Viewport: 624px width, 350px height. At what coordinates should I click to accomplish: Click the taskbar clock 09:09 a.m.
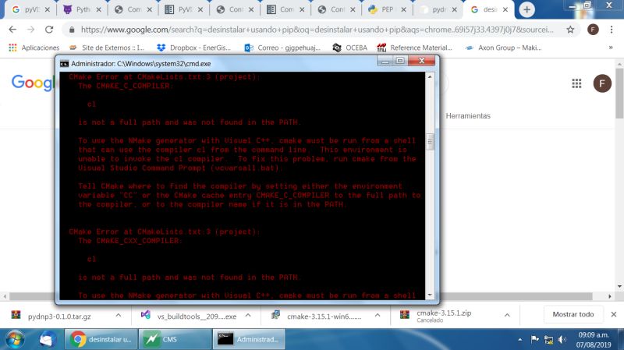pyautogui.click(x=594, y=340)
